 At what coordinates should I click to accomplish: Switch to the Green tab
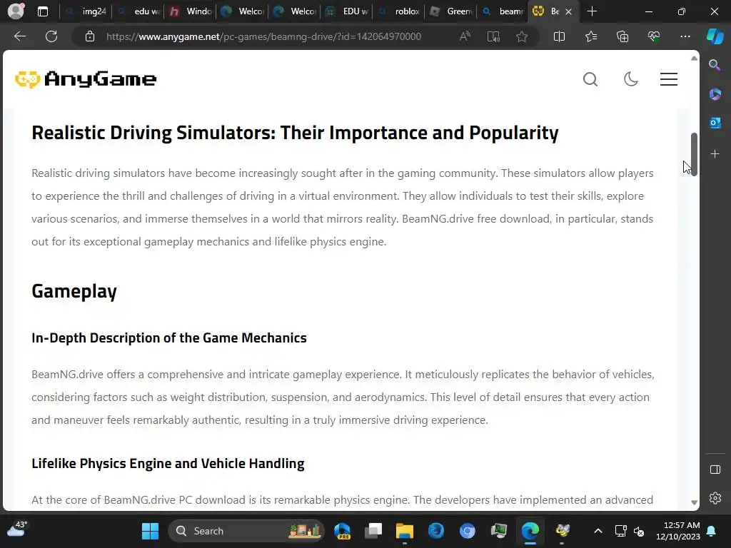click(451, 11)
